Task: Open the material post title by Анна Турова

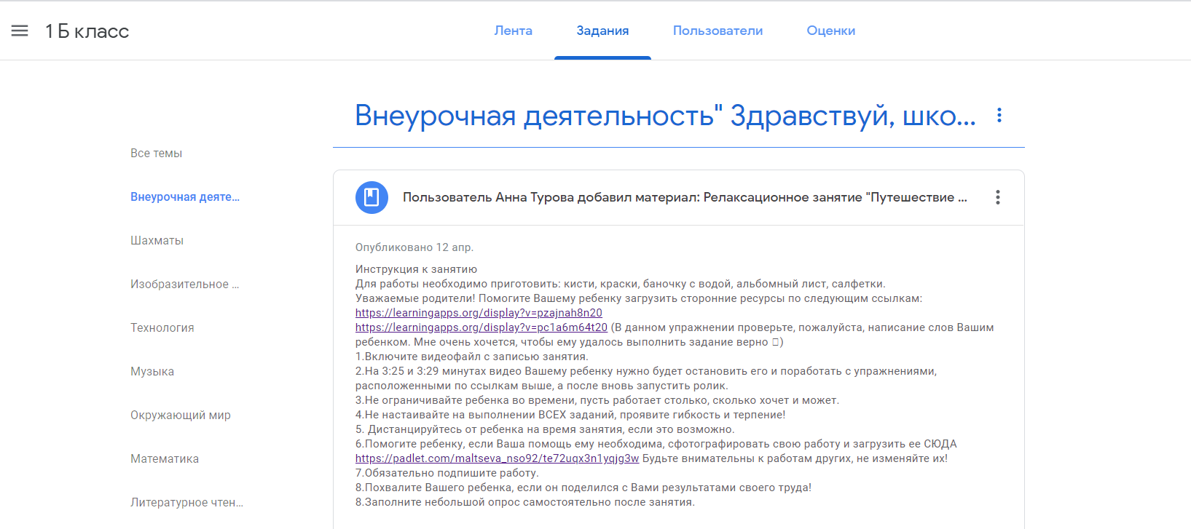Action: [x=685, y=197]
